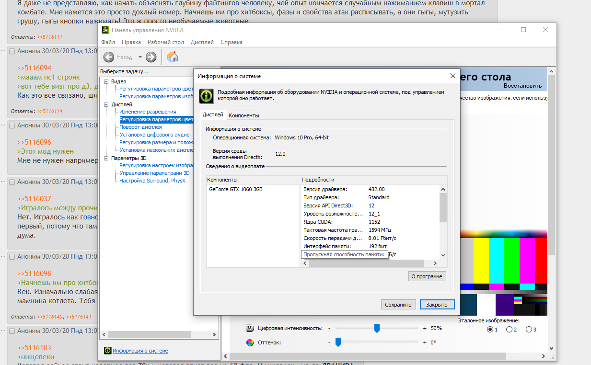Click the horizontal scrollbar right arrow in details
Viewport: 591px width, 365px height.
pos(435,263)
